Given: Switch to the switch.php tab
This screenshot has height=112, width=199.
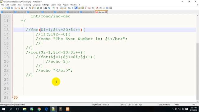Looking at the screenshot, I should click(x=72, y=12).
